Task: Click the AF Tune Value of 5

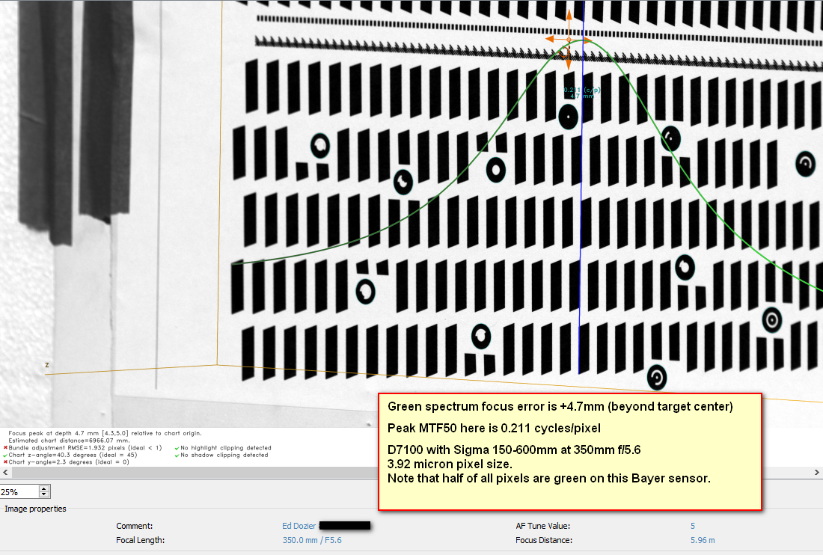Action: (691, 526)
